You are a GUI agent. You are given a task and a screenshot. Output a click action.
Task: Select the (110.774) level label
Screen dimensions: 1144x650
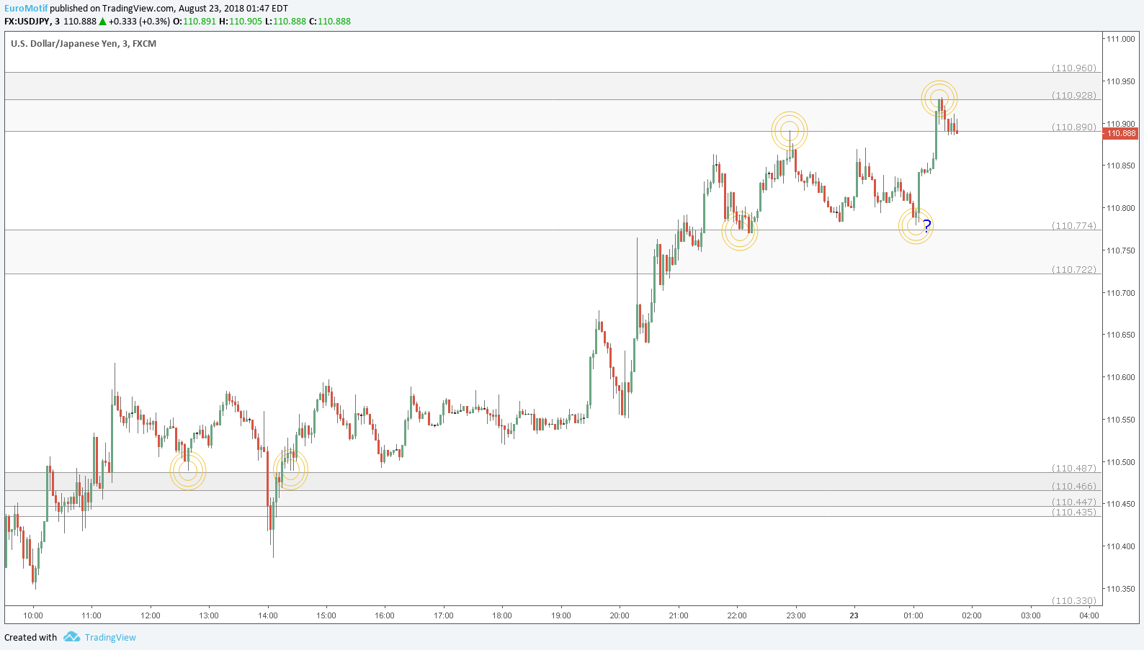pyautogui.click(x=1074, y=225)
